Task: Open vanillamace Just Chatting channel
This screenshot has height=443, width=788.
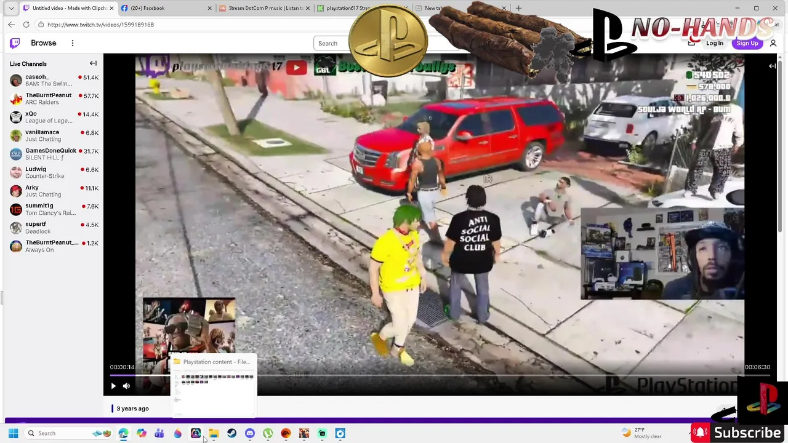Action: coord(54,136)
